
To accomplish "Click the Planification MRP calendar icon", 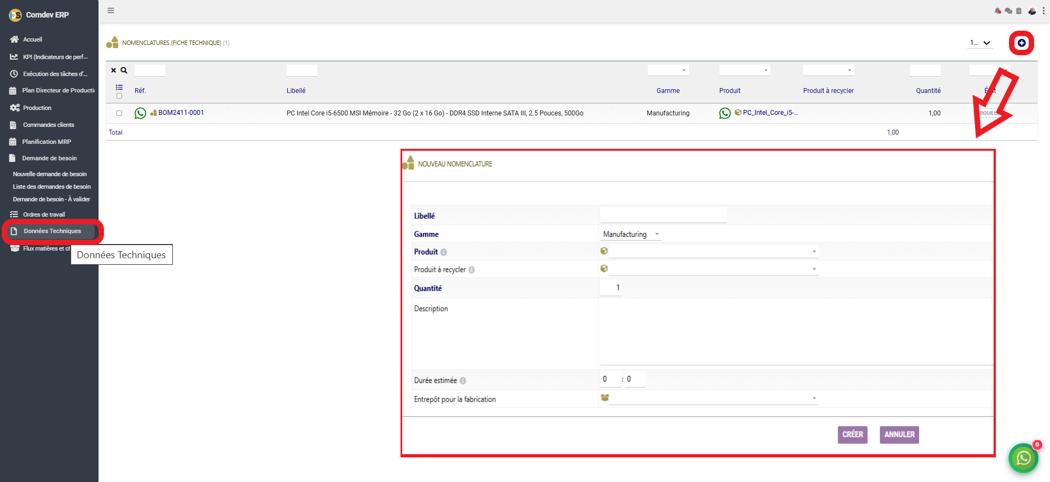I will pyautogui.click(x=13, y=142).
